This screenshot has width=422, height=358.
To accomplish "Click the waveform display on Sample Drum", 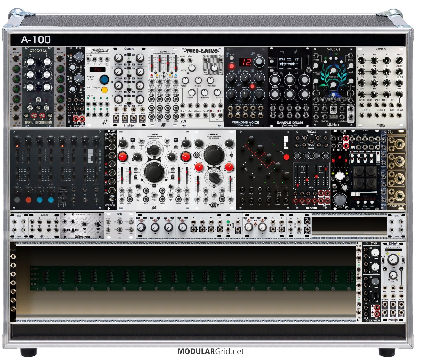I will (x=290, y=63).
